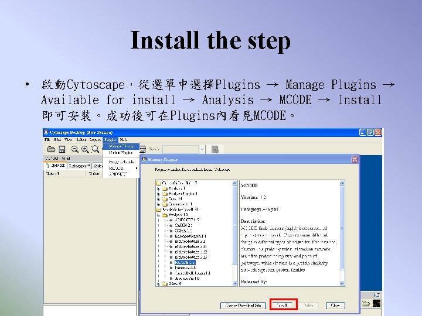Click the Nodes column header

tap(94, 174)
